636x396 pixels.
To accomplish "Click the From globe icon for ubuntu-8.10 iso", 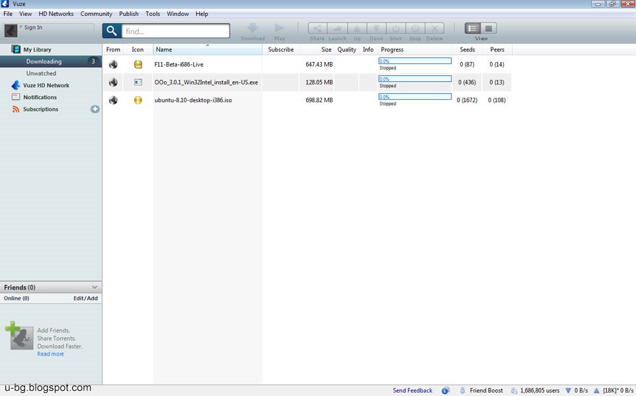I will pos(113,100).
